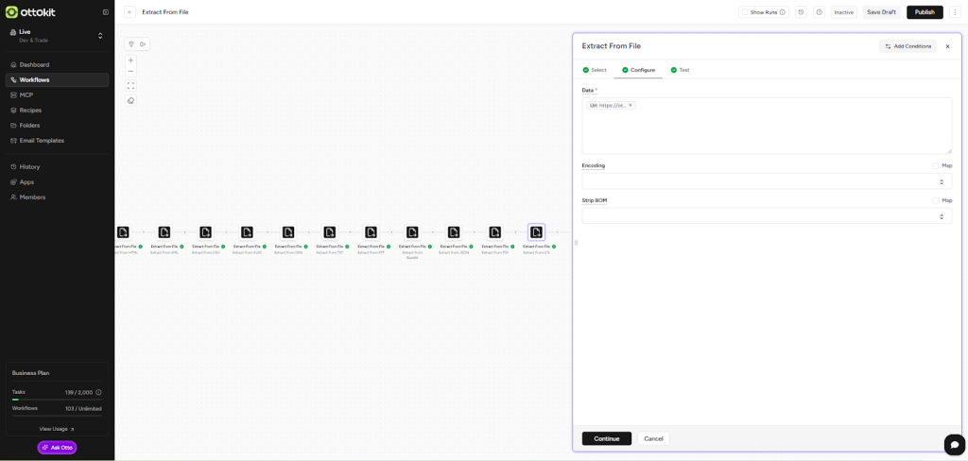
Task: Open the Encoding dropdown
Action: click(x=766, y=181)
